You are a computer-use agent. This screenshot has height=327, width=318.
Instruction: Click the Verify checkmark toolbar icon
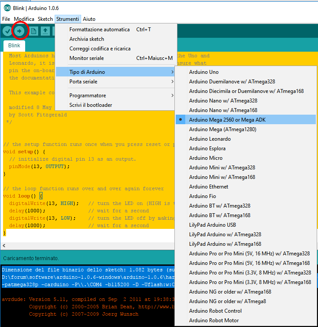pos(7,31)
